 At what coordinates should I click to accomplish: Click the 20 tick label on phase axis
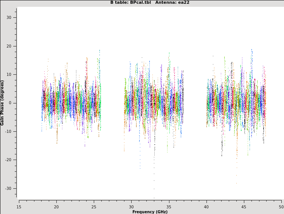9,46
